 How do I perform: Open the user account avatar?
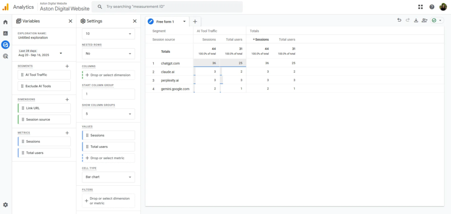pos(443,7)
